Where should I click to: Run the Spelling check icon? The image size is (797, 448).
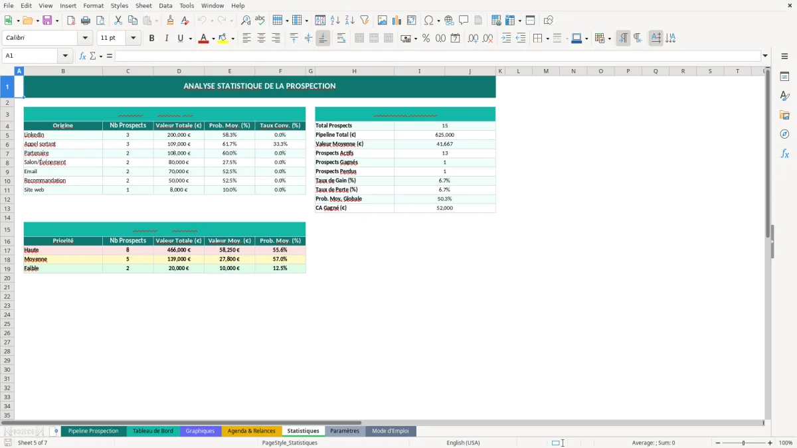click(260, 21)
